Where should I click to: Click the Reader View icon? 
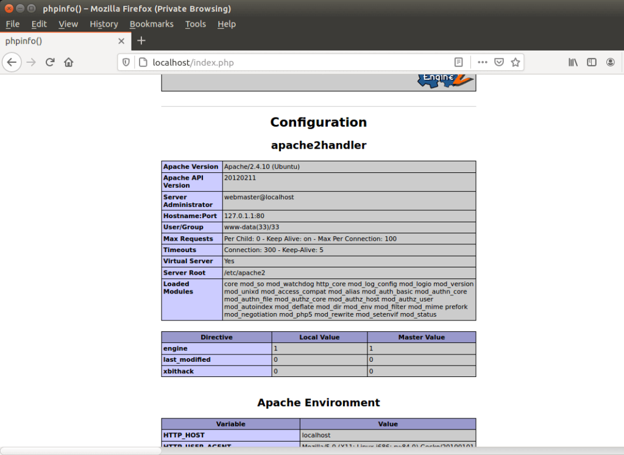pos(459,62)
